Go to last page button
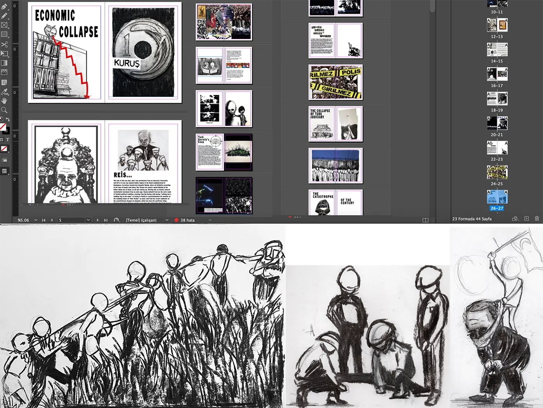This screenshot has height=408, width=543. (105, 220)
